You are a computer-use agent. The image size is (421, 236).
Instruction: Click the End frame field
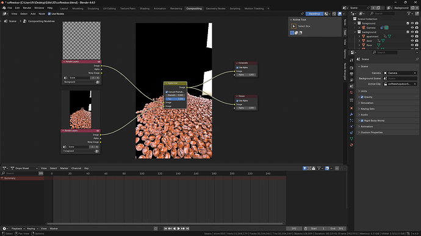(x=337, y=229)
